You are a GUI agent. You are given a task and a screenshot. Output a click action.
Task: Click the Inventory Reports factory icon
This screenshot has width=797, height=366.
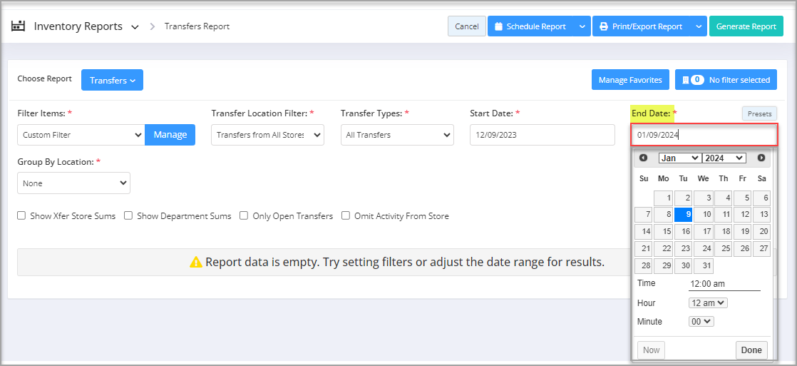tap(18, 26)
